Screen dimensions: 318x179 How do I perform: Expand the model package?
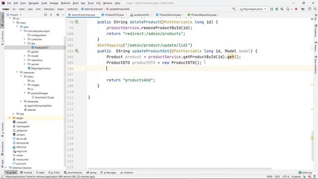(24, 56)
